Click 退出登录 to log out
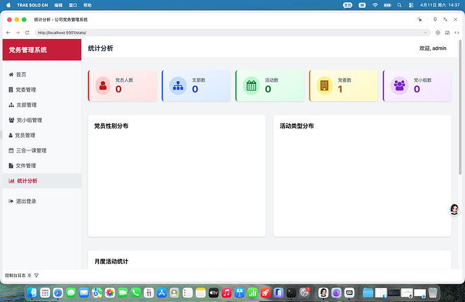This screenshot has height=302, width=465. (x=42, y=201)
